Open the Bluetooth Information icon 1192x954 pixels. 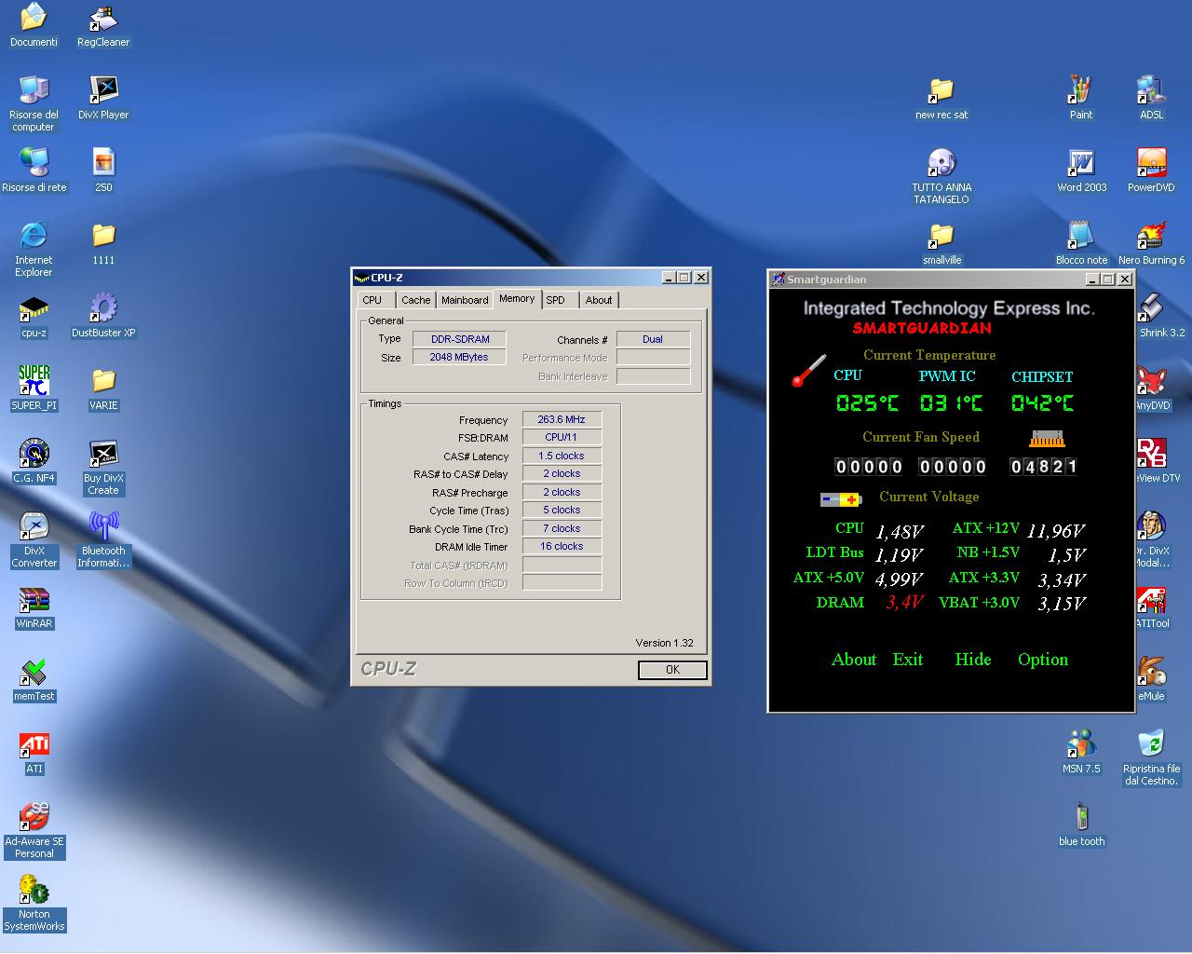pos(103,539)
